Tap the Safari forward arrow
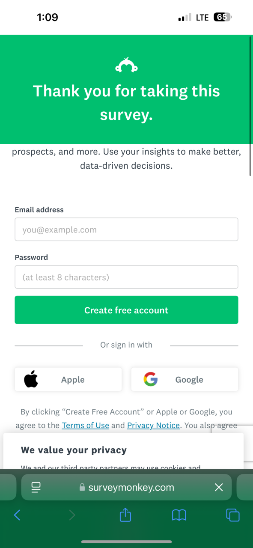Screen dimensions: 253x548 tap(72, 515)
